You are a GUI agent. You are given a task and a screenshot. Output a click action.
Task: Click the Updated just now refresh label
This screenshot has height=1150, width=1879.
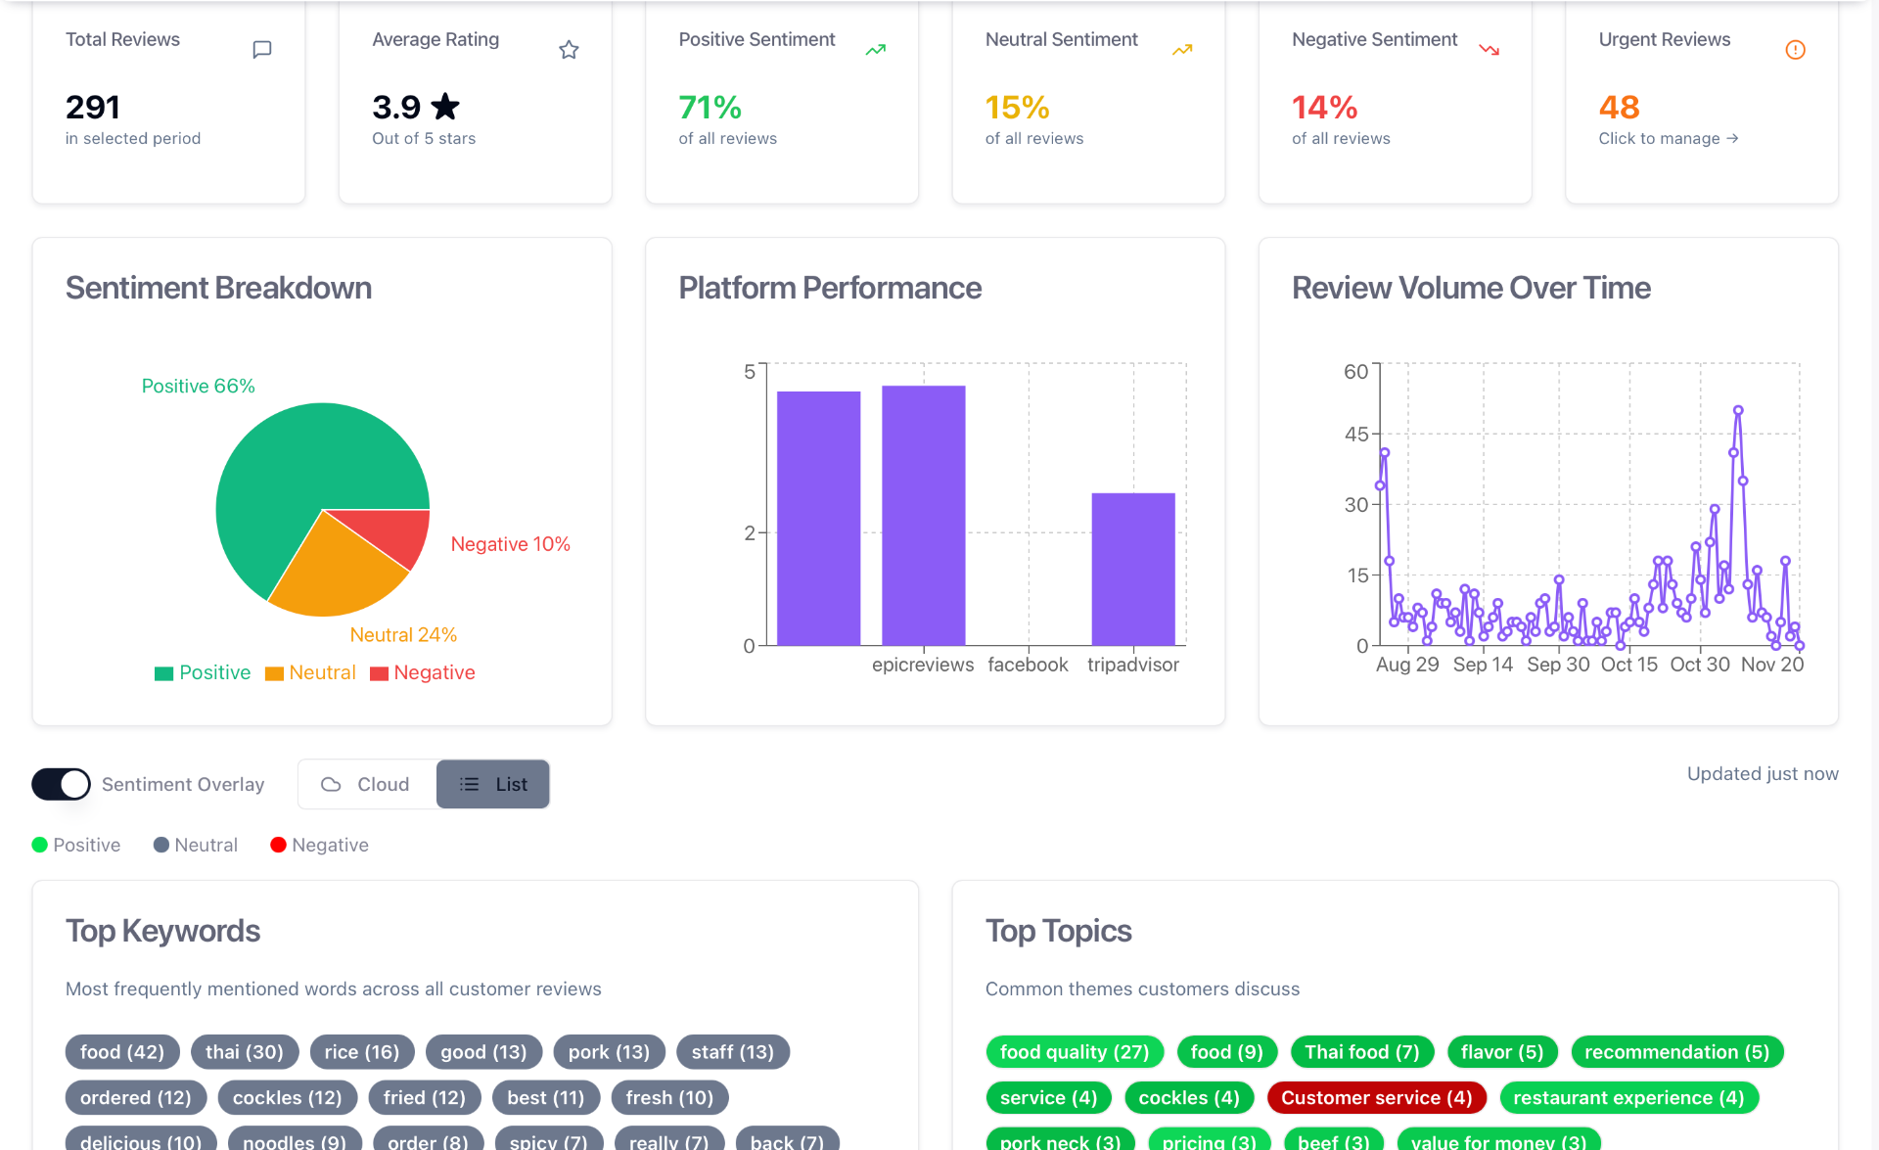pos(1762,773)
